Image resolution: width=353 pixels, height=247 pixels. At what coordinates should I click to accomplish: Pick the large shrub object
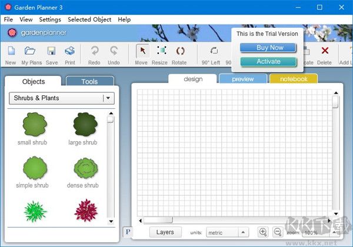(x=85, y=125)
